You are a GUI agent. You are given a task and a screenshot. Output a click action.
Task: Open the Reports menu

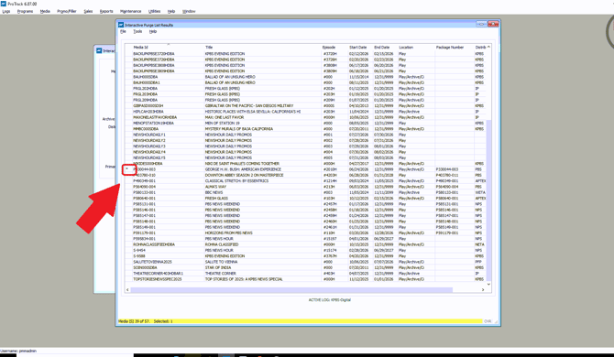point(106,11)
